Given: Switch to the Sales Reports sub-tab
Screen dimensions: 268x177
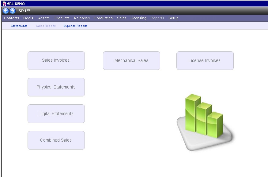Looking at the screenshot, I should tap(46, 26).
